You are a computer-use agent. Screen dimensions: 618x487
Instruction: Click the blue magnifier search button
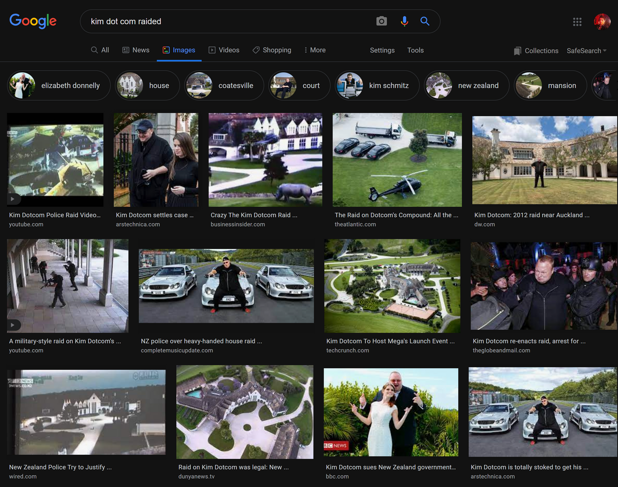tap(425, 21)
